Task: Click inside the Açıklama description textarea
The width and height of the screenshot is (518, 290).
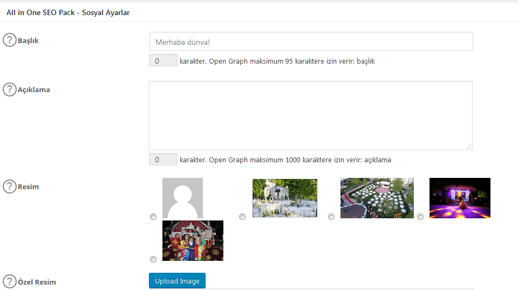Action: (x=311, y=115)
